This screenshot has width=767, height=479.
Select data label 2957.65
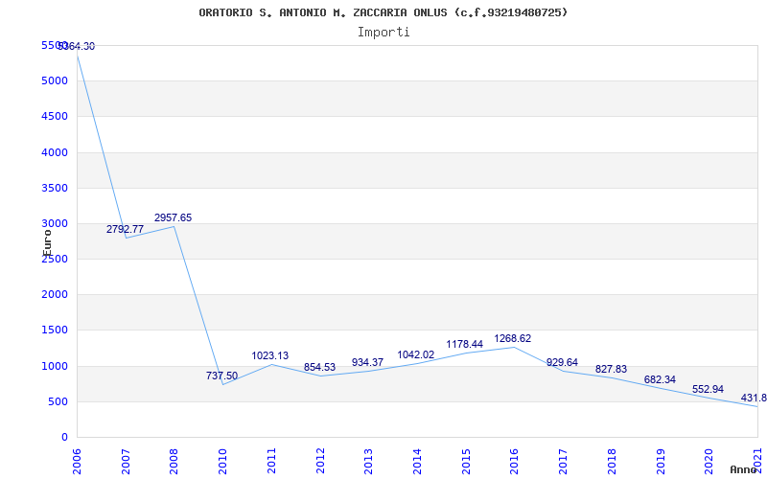pyautogui.click(x=174, y=217)
